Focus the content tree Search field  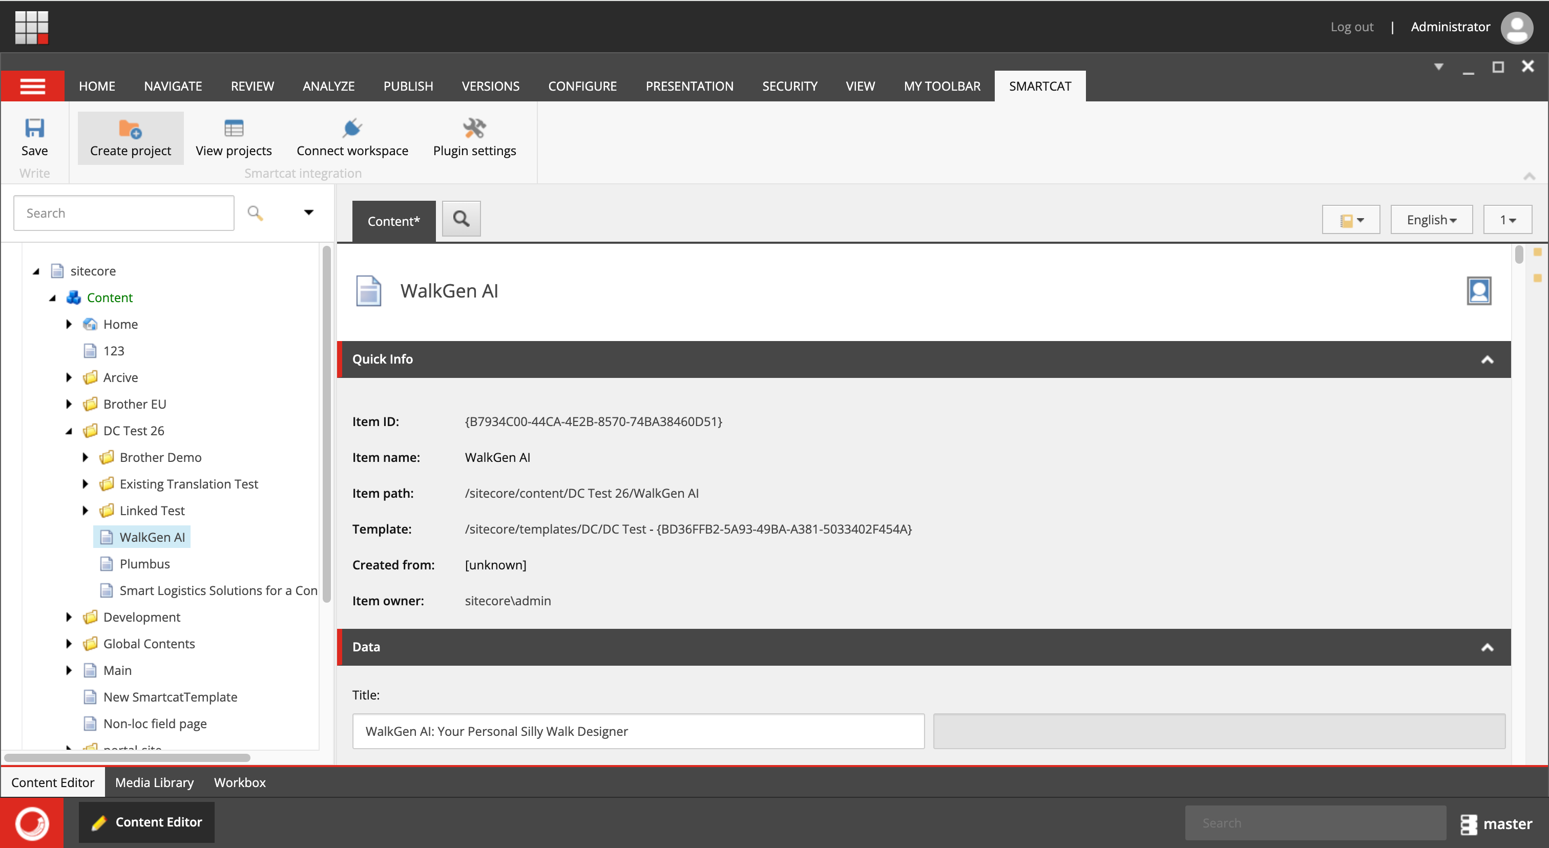click(x=124, y=213)
